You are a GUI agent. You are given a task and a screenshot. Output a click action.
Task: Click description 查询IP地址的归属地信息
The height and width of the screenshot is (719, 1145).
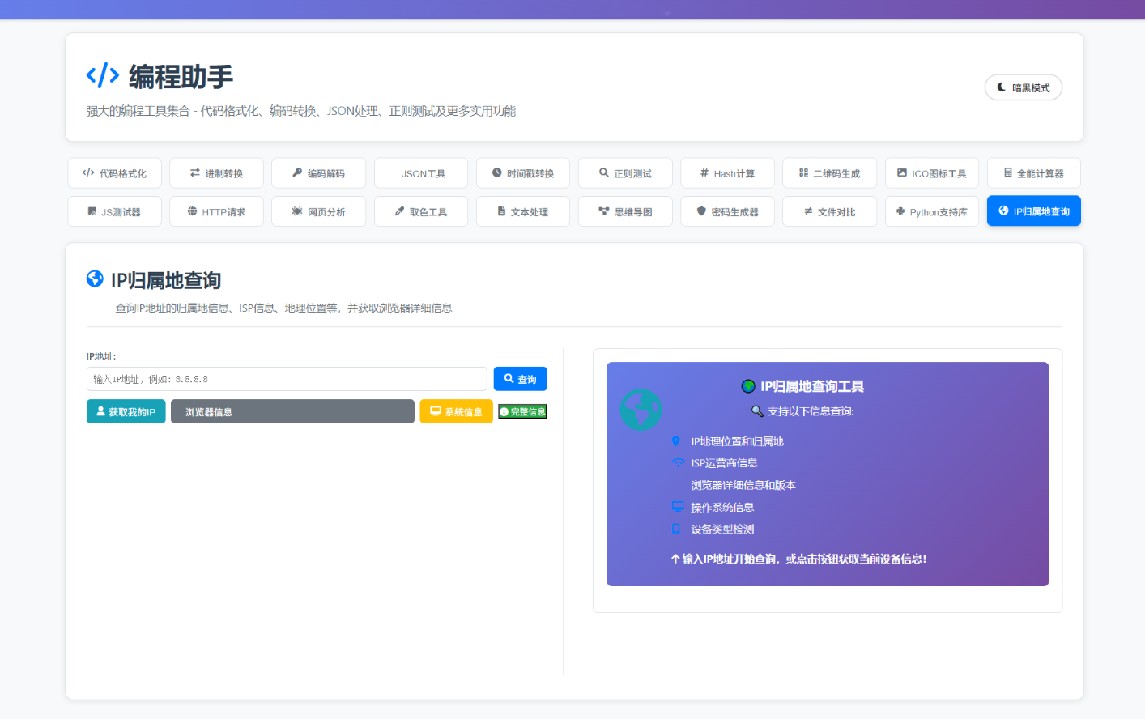point(283,308)
